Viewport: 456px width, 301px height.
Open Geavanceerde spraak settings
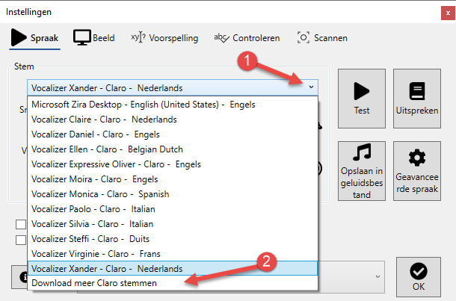416,171
